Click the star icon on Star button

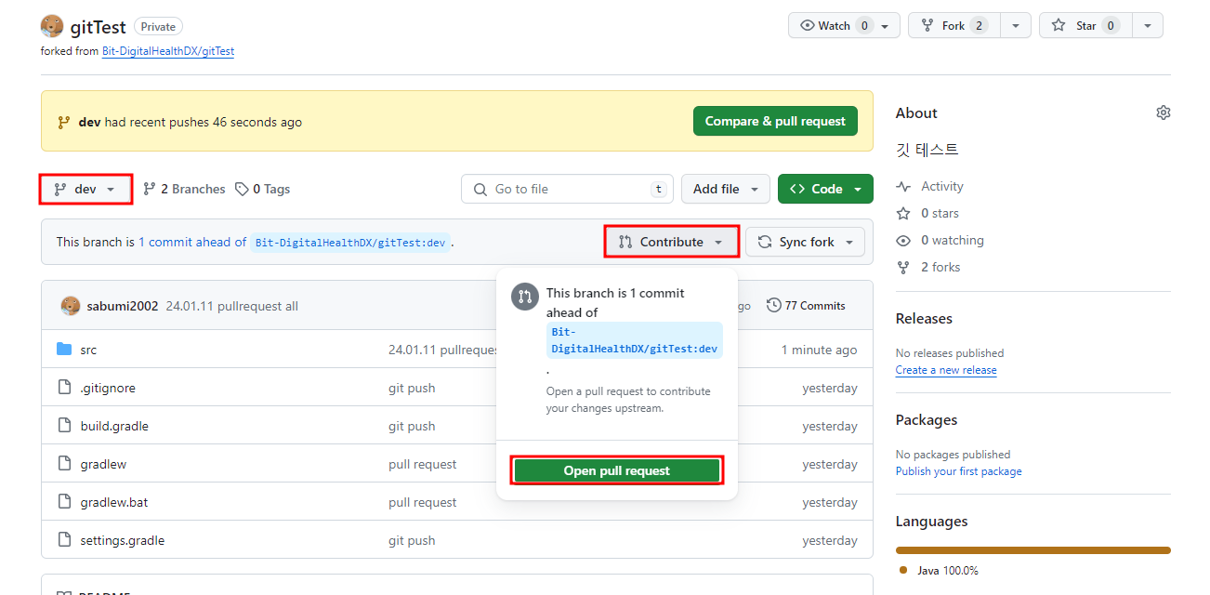coord(1058,25)
